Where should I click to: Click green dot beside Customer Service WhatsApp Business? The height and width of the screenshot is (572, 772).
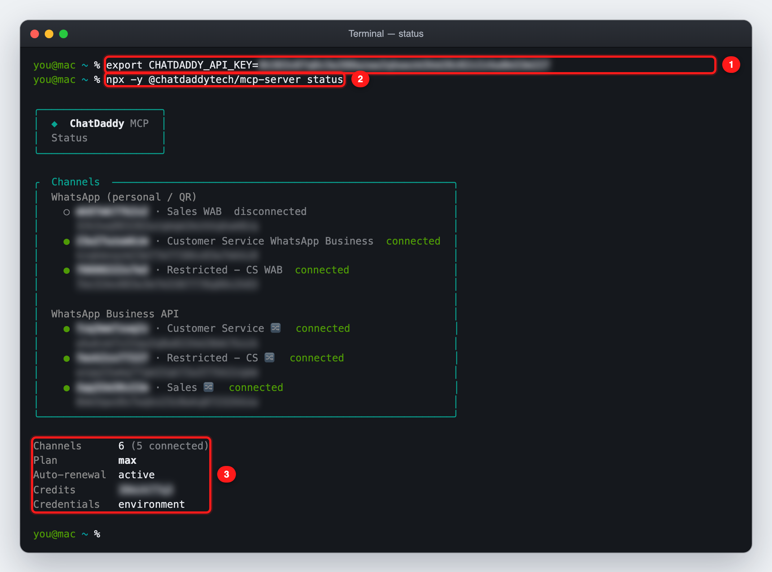point(66,242)
